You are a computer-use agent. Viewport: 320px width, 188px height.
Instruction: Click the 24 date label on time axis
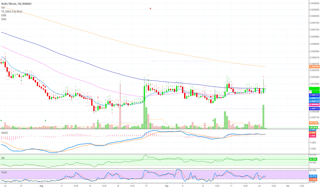click(x=259, y=186)
